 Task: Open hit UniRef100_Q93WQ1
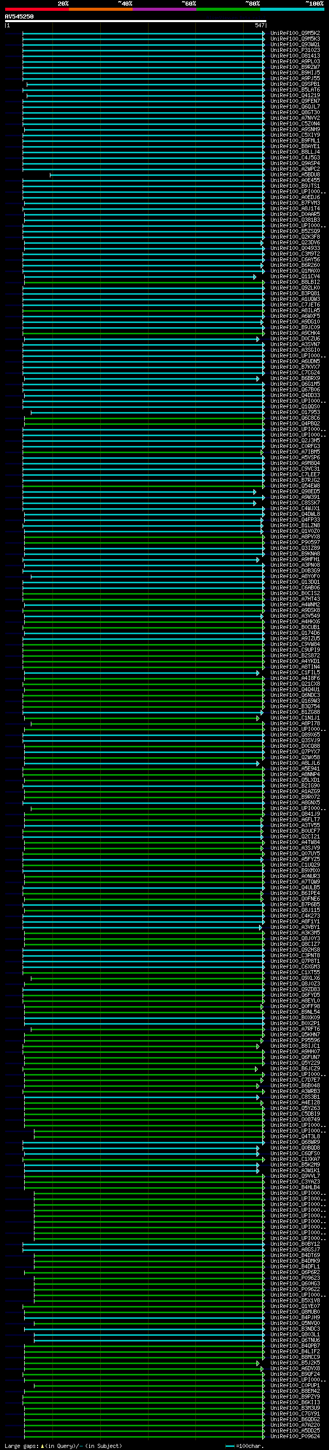[295, 44]
